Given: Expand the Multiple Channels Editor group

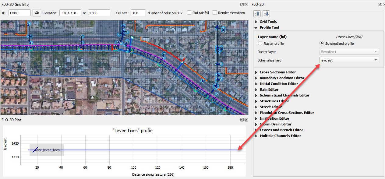Looking at the screenshot, I should pos(280,136).
